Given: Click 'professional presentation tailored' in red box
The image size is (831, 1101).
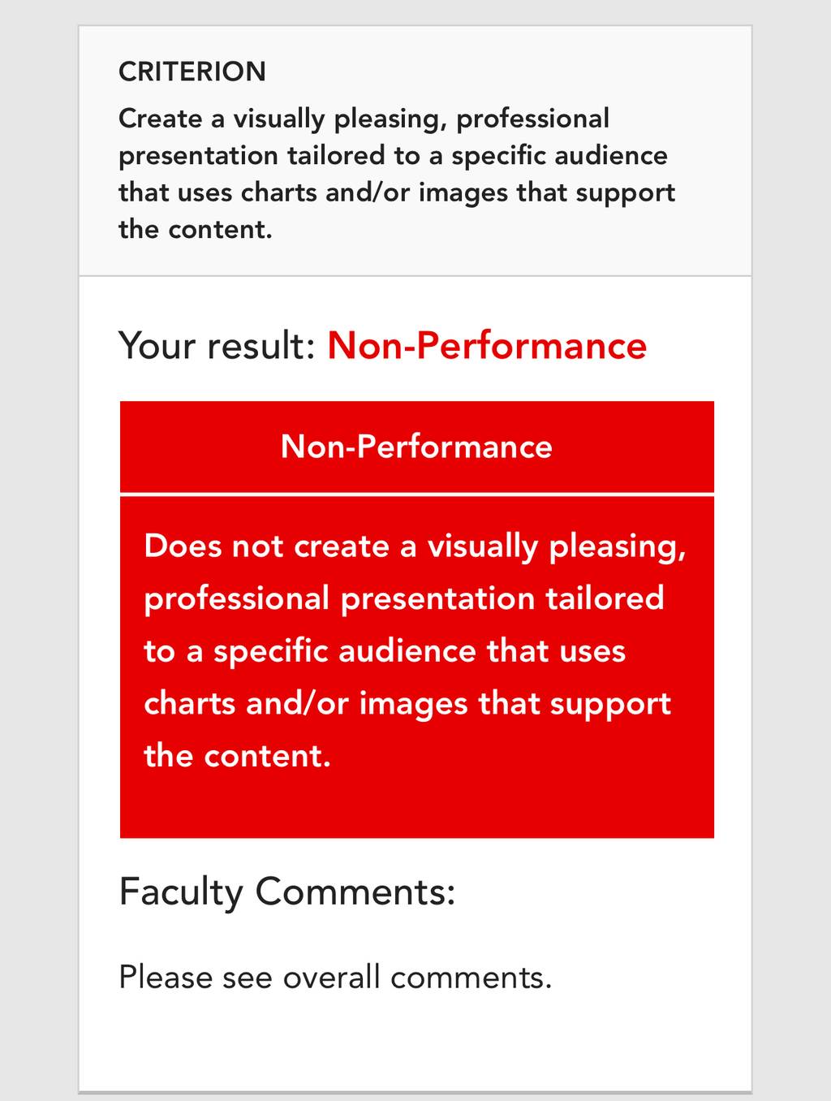Looking at the screenshot, I should pos(404,599).
